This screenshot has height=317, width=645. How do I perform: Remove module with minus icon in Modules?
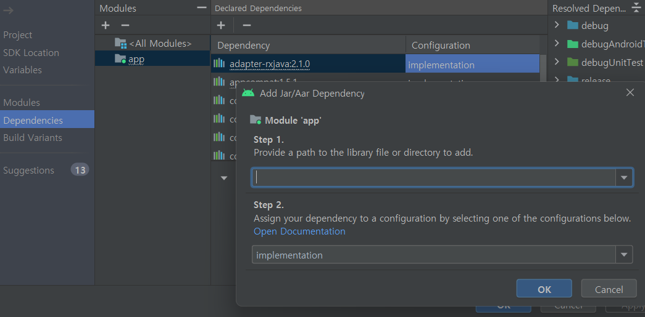pos(125,25)
